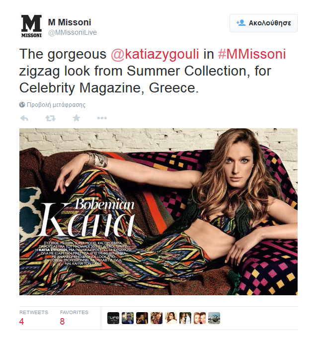
Task: View the 8 favorites count
Action: (x=62, y=321)
